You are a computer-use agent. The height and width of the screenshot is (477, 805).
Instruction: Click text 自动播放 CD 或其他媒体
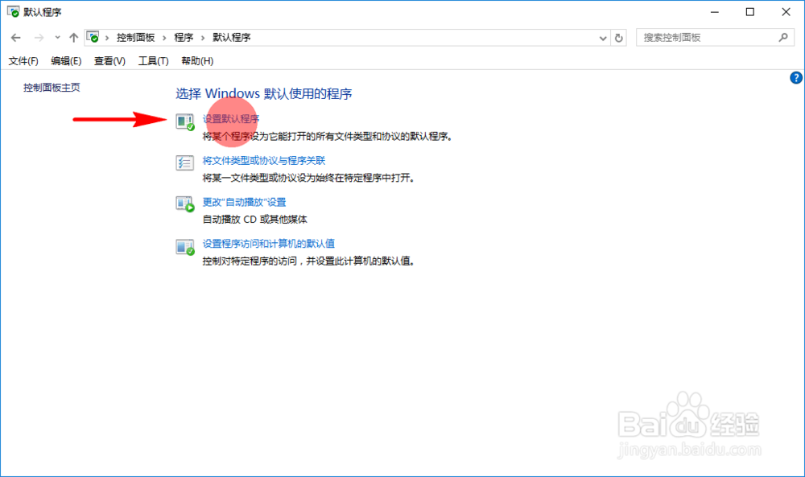click(x=254, y=220)
